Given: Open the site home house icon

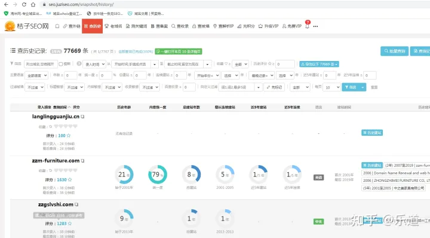Looking at the screenshot, I should coord(57,26).
